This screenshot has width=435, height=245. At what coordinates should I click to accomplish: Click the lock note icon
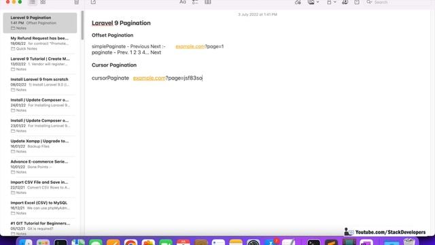point(329,2)
